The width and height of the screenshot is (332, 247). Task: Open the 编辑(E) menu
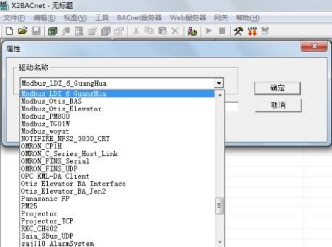tap(44, 18)
